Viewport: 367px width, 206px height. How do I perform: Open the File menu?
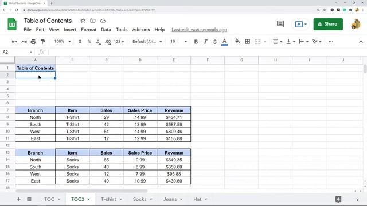[x=28, y=30]
